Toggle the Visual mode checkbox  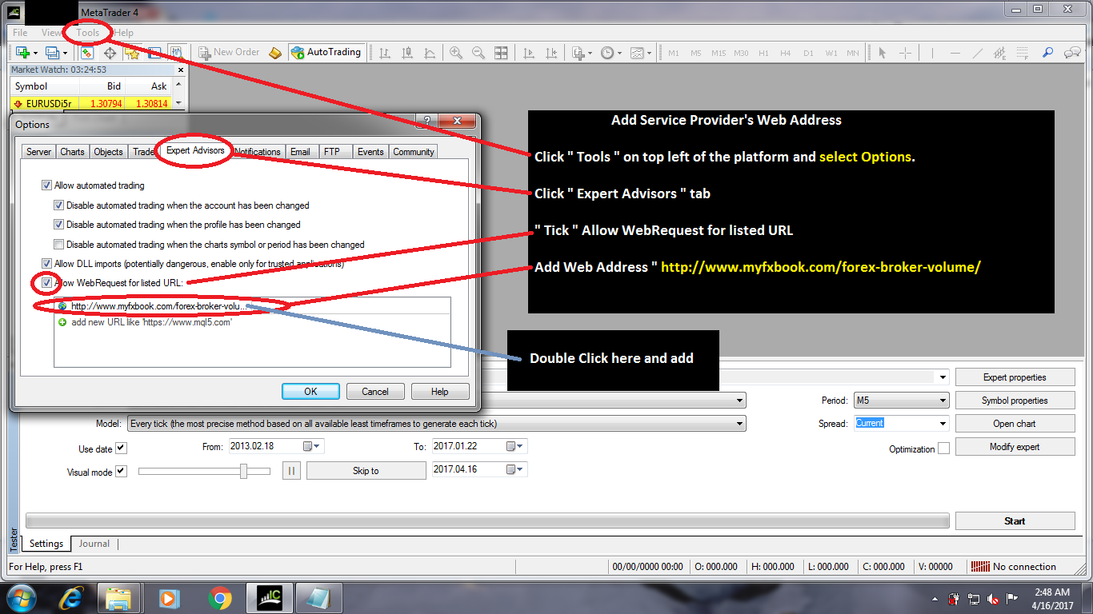click(121, 472)
